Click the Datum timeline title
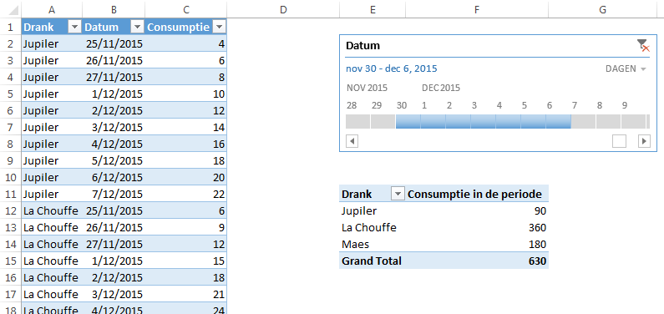The width and height of the screenshot is (664, 314). click(363, 46)
